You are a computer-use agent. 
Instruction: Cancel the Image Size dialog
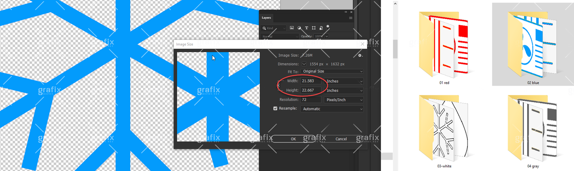point(341,139)
